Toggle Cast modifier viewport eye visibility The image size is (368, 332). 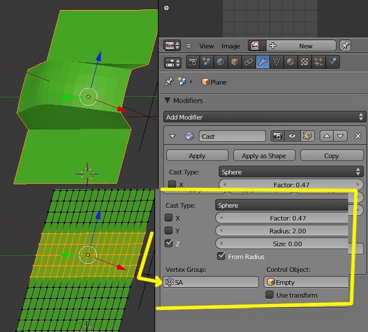[292, 136]
